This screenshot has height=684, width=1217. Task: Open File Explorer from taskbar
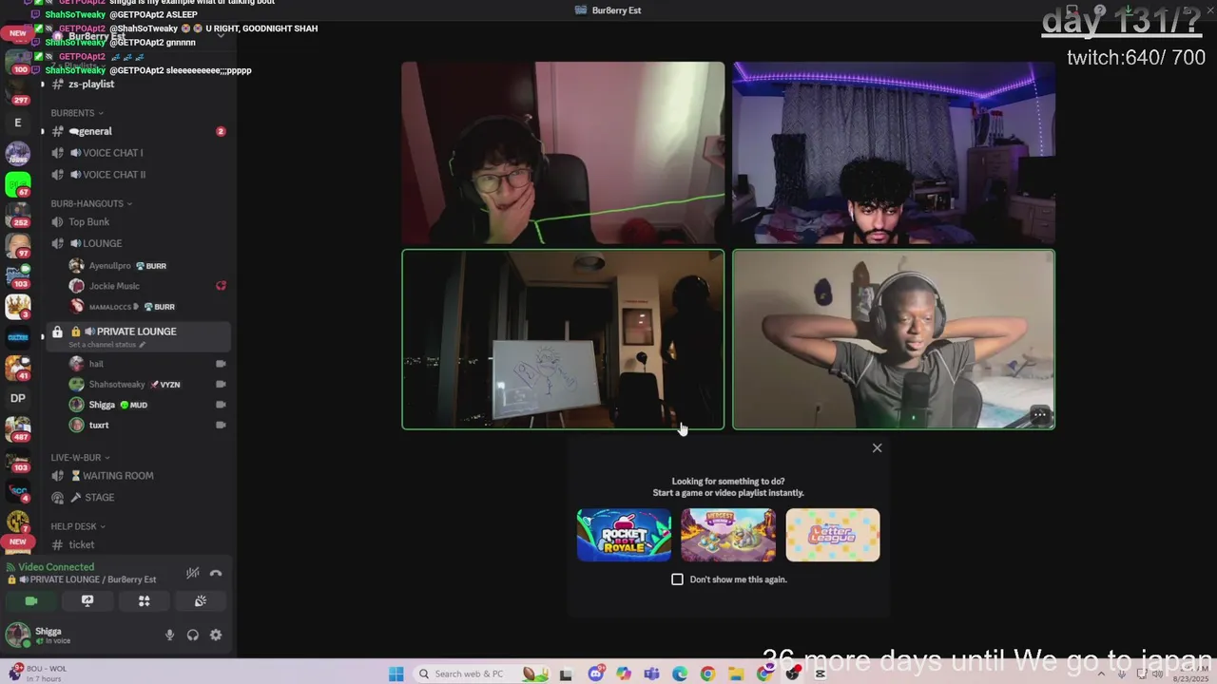(x=736, y=674)
